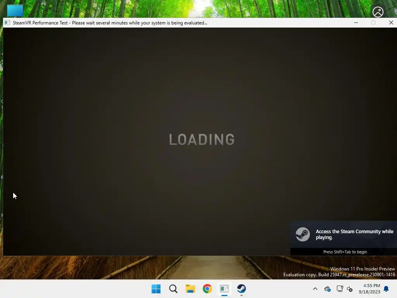
Task: Minimize the SteamVR Performance Test window
Action: tap(356, 23)
